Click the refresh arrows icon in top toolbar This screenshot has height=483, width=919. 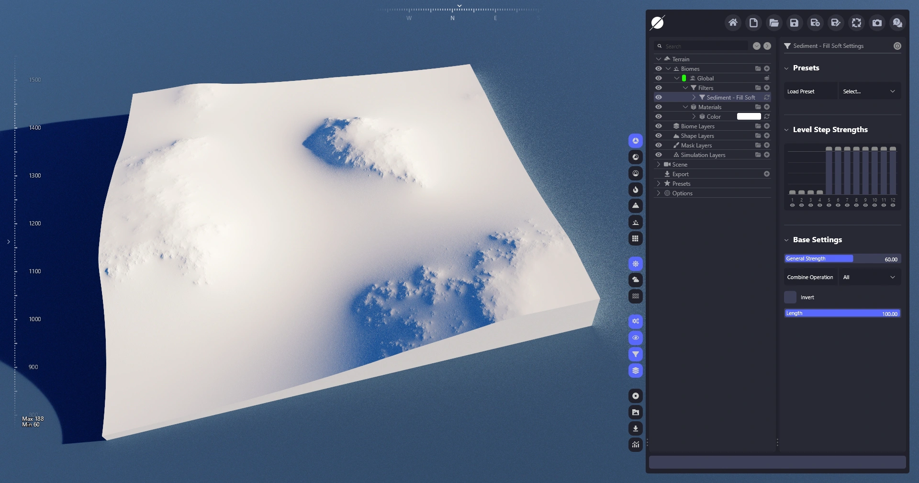pos(856,22)
